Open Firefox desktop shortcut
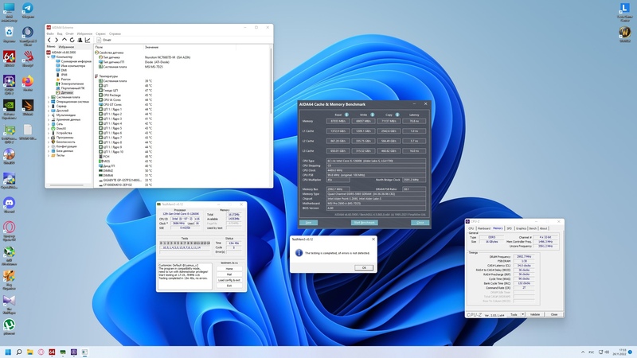 [x=28, y=83]
